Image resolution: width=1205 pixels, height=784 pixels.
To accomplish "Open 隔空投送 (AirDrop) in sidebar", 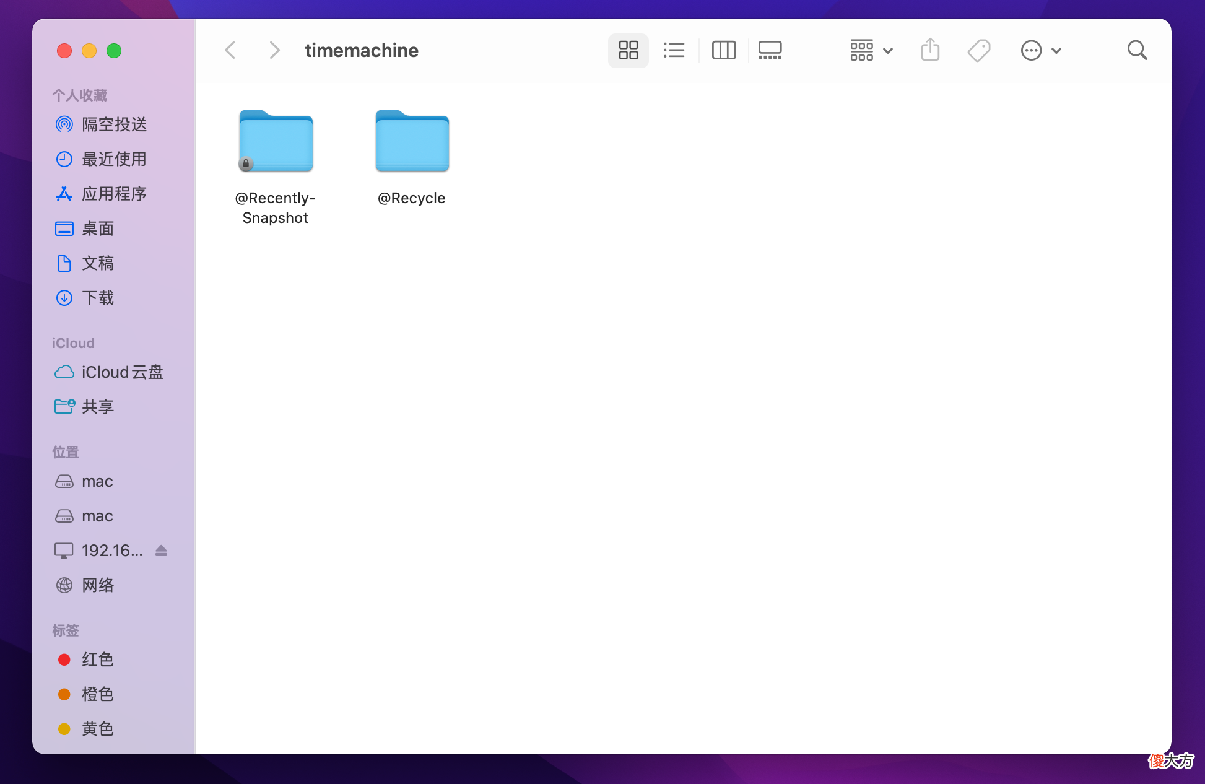I will point(101,124).
